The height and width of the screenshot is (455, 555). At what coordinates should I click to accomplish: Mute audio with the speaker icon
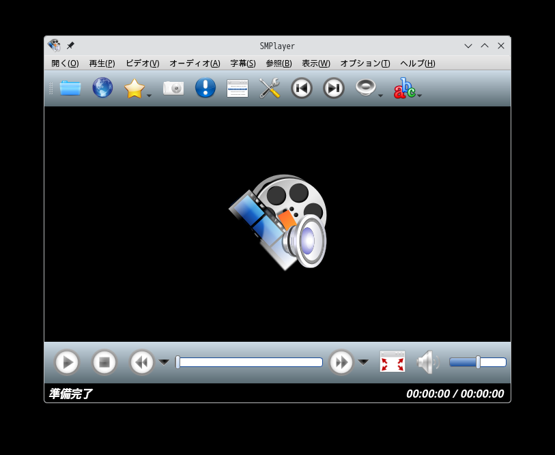(427, 362)
